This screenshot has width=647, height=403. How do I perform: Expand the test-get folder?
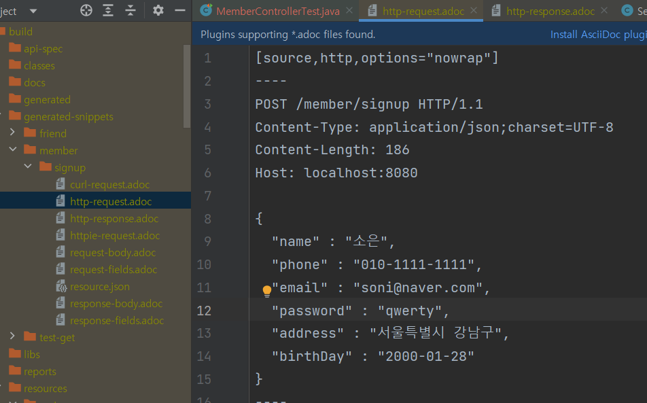pyautogui.click(x=12, y=336)
